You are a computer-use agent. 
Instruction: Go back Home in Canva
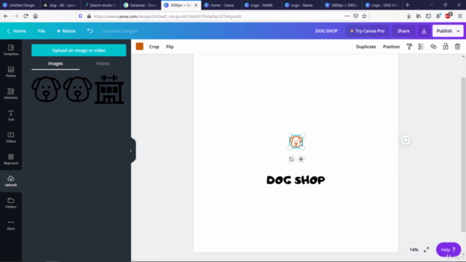16,31
